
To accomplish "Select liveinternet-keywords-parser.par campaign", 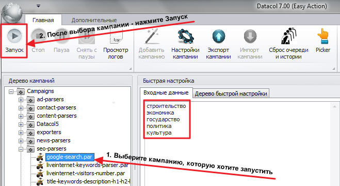I will point(88,165).
